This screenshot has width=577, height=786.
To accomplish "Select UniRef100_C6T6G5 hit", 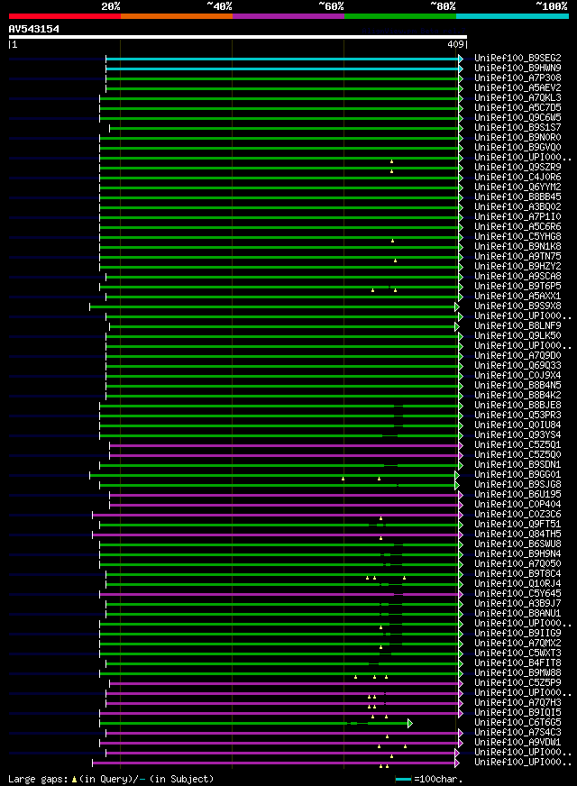I will coord(517,722).
